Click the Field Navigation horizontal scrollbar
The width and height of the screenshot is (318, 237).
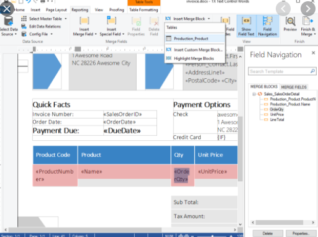(x=279, y=222)
